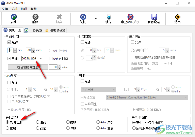Click the 当前闲置时间计数器 text
The width and height of the screenshot is (195, 137).
[x=145, y=63]
